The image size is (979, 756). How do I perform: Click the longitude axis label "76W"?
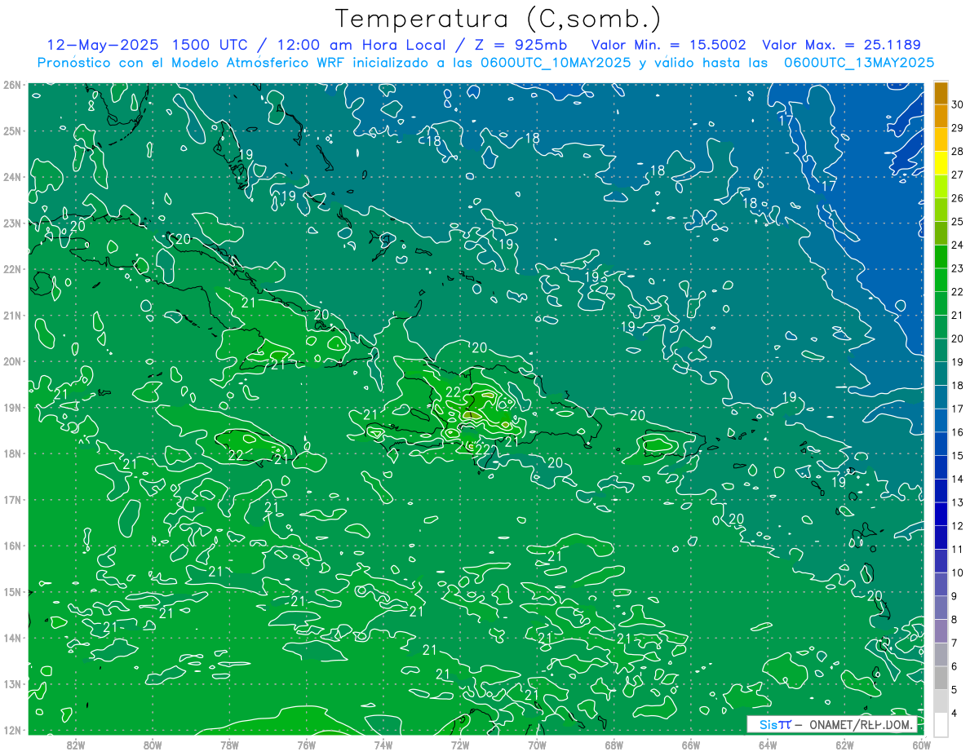pyautogui.click(x=307, y=745)
